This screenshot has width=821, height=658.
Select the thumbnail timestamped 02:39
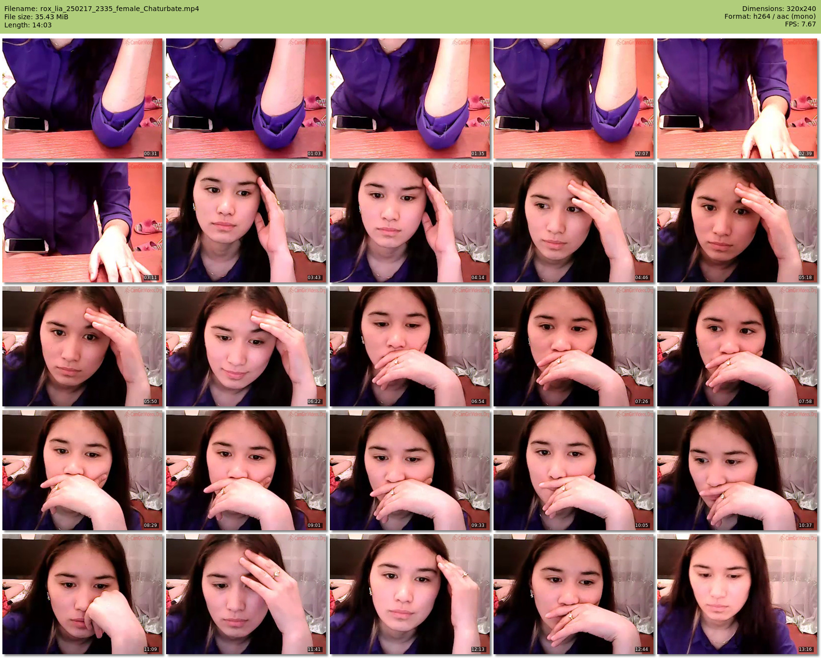click(x=737, y=98)
